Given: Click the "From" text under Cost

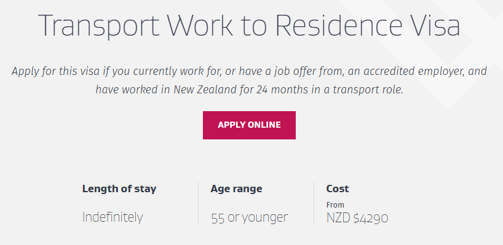Looking at the screenshot, I should click(x=335, y=204).
